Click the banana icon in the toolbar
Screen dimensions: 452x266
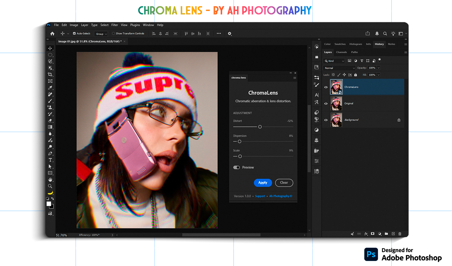point(50,193)
